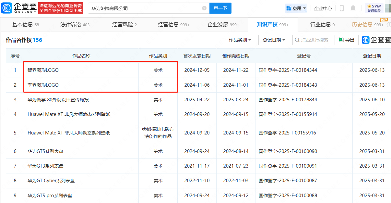Select 华为畅享 80外观设计宣传海报 row name
391x203 pixels.
58,100
